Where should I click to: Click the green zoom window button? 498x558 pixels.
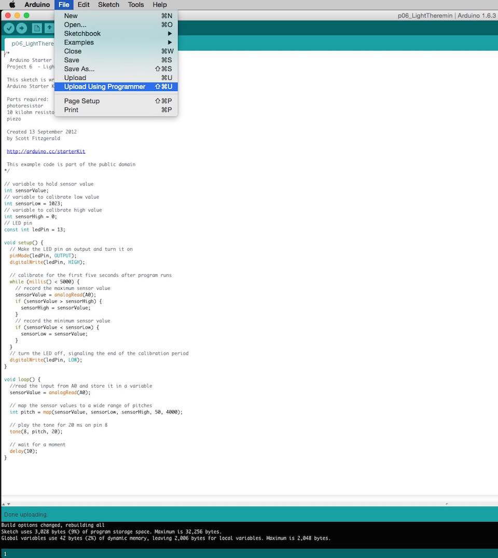[26, 16]
